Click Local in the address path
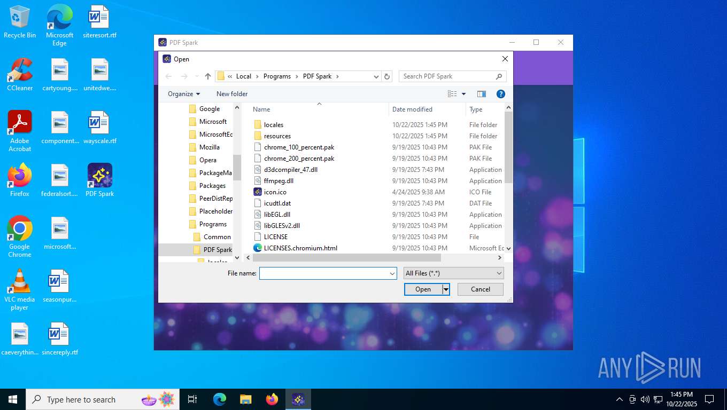Screen dimensions: 727x410 (x=244, y=76)
